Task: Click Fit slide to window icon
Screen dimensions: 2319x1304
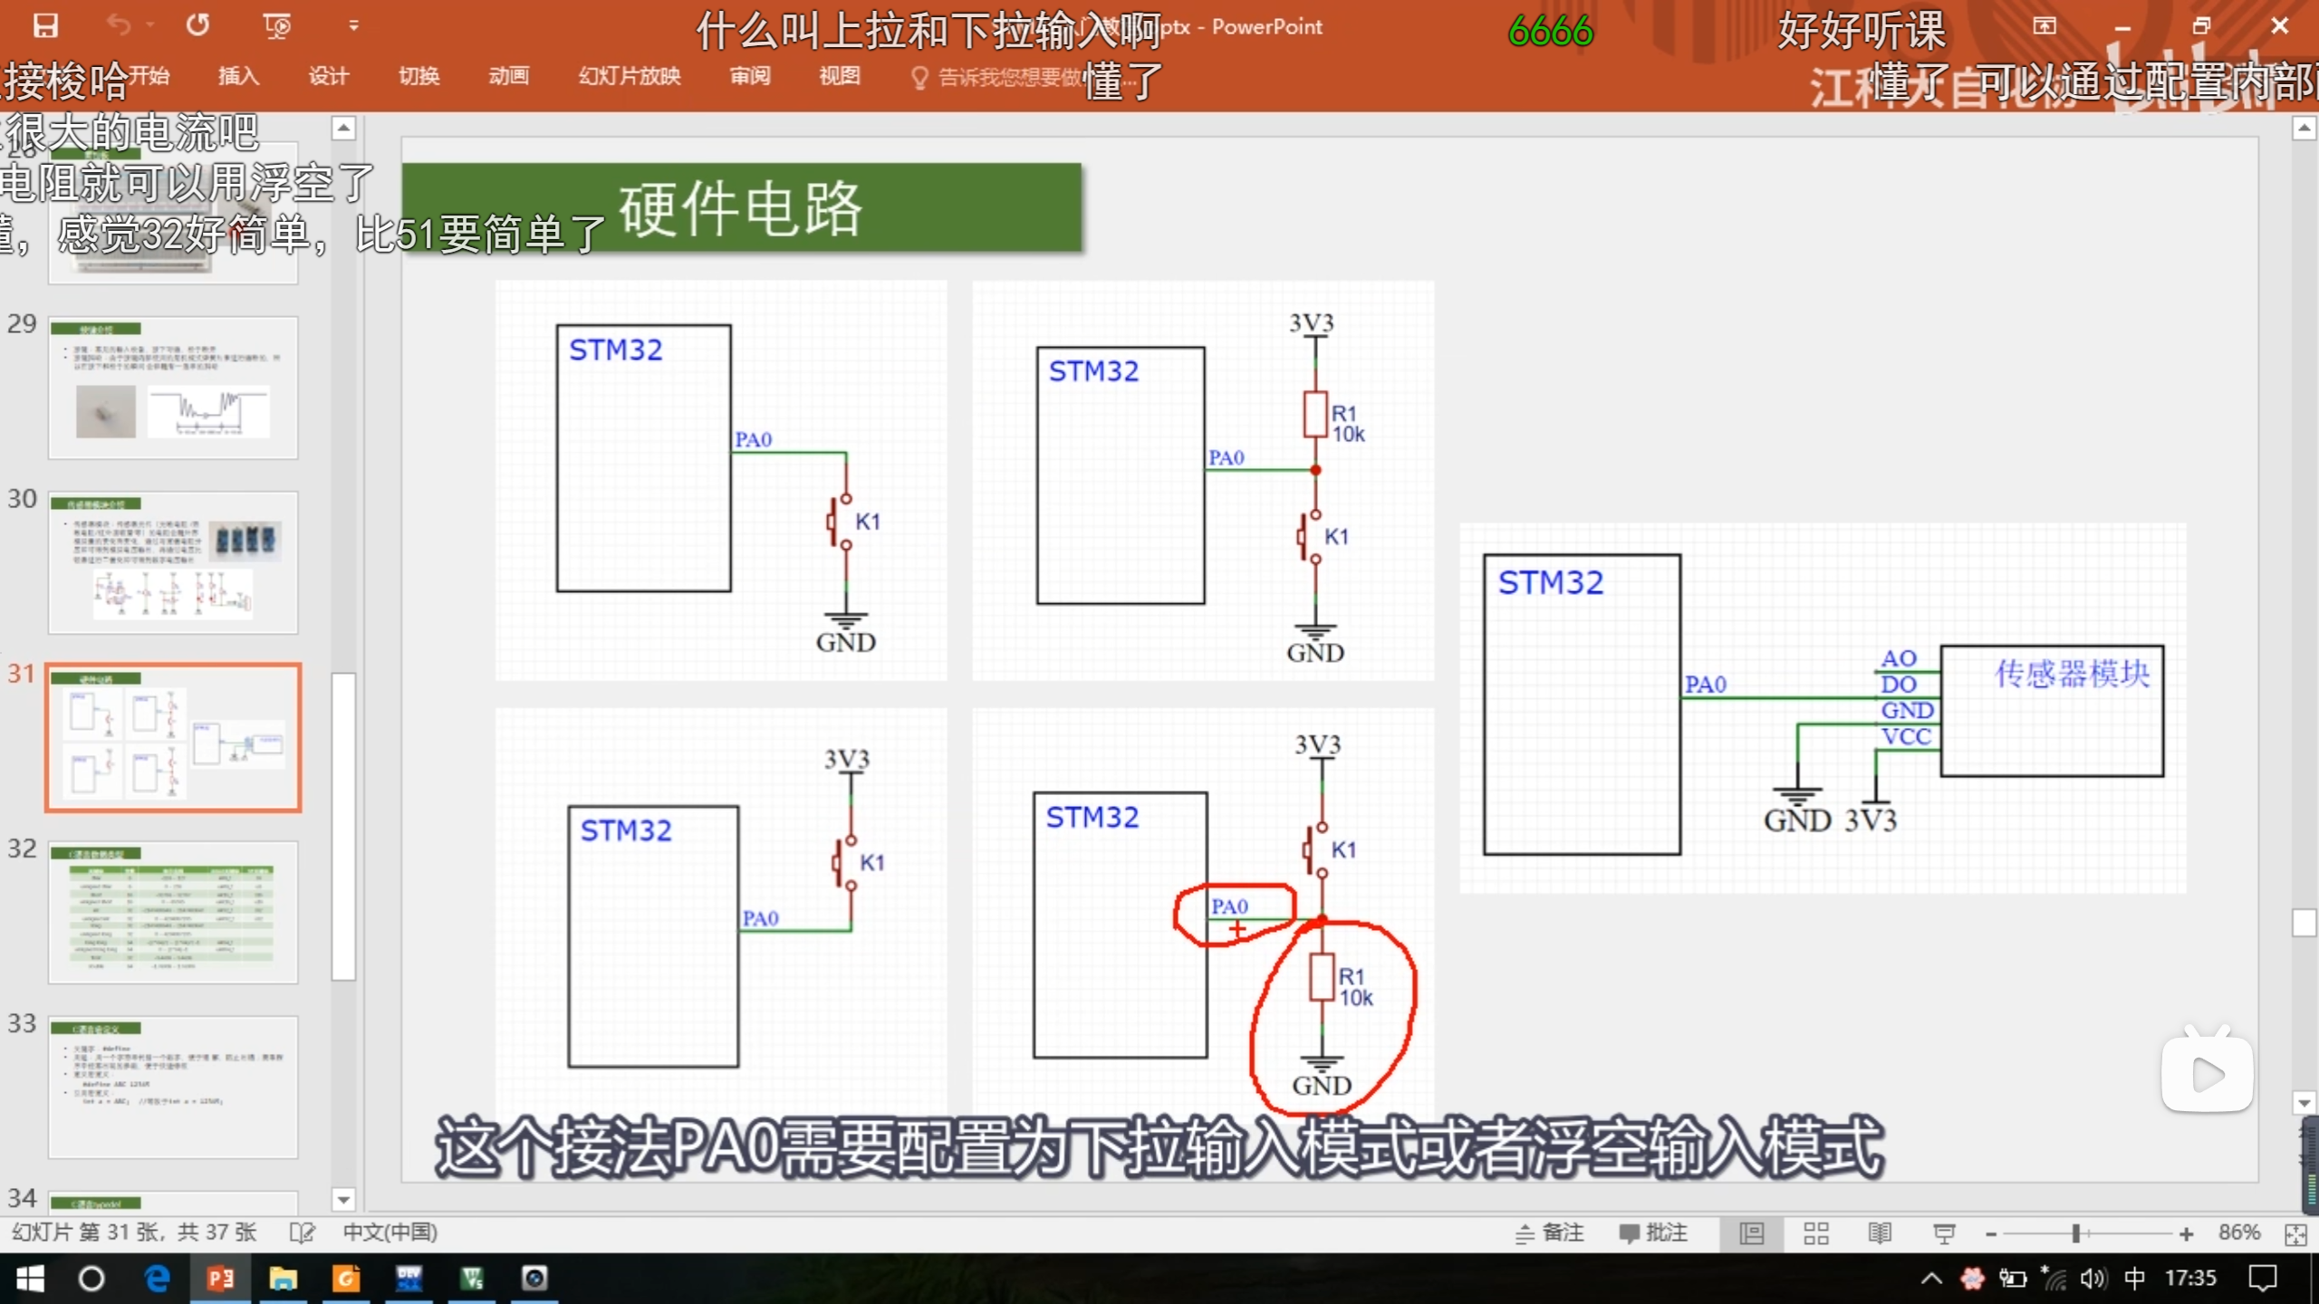Action: [2295, 1234]
